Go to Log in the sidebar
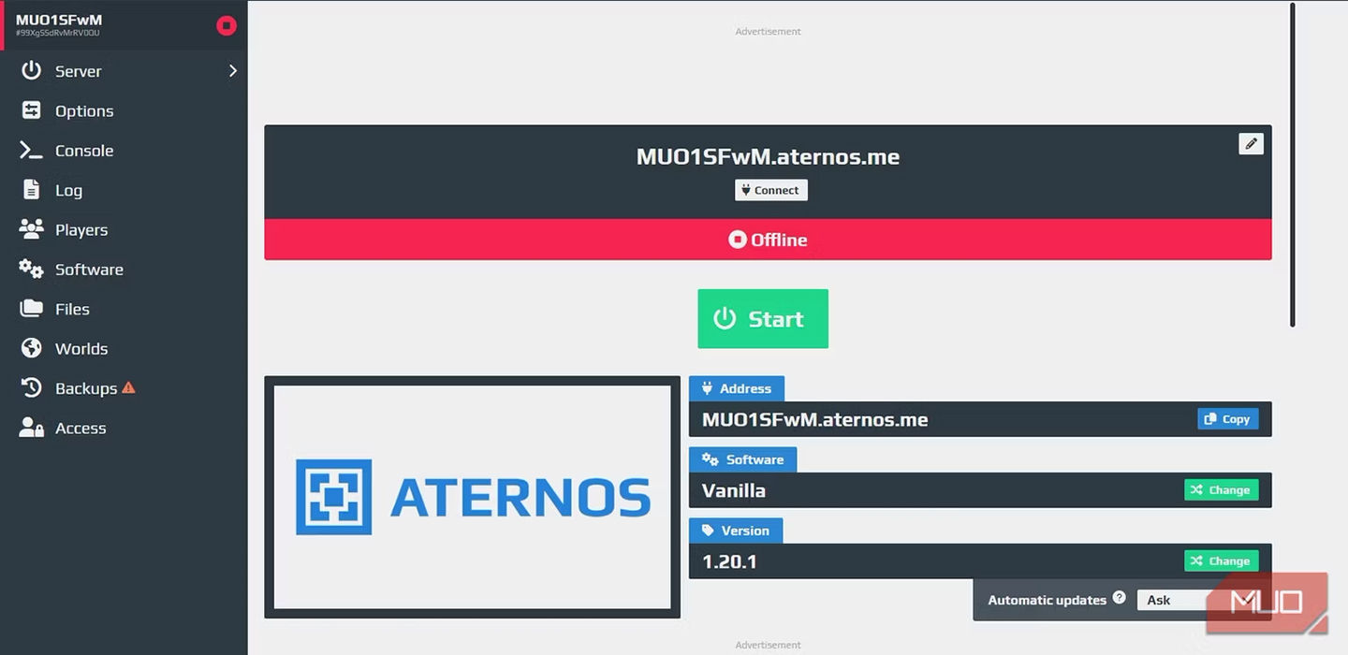Image resolution: width=1348 pixels, height=655 pixels. [x=68, y=190]
